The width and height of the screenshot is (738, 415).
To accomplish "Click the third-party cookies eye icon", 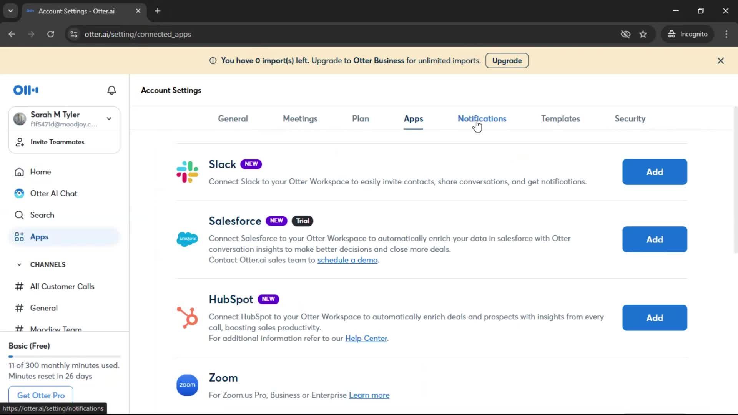I will click(x=625, y=34).
